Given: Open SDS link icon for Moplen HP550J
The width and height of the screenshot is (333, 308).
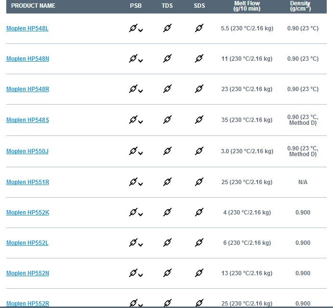Looking at the screenshot, I should coord(199,151).
